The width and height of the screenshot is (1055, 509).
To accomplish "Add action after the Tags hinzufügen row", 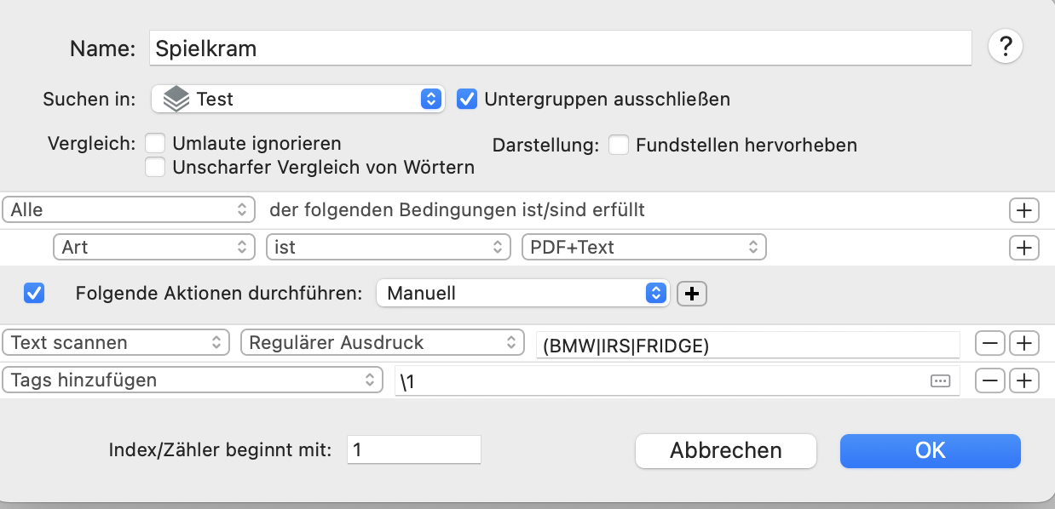I will [x=1023, y=380].
